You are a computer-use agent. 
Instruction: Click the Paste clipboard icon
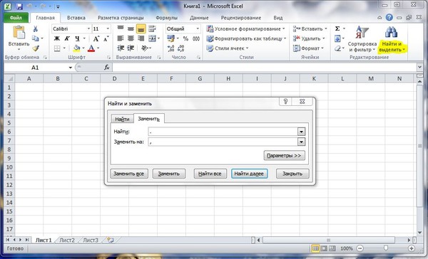coord(19,32)
